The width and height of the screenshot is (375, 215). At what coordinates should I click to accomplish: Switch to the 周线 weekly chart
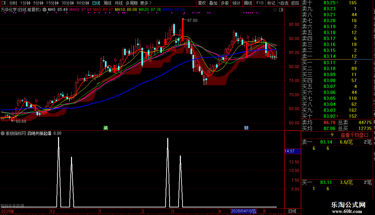(x=108, y=3)
